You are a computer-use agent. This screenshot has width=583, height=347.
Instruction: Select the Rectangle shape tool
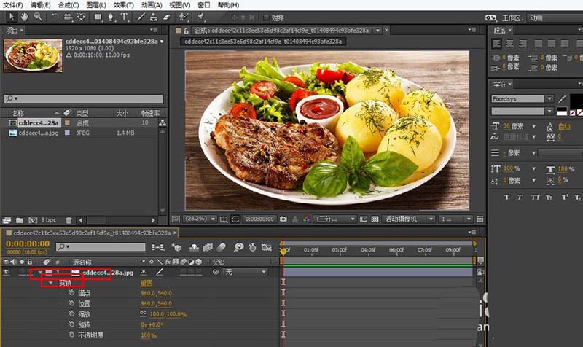(98, 17)
